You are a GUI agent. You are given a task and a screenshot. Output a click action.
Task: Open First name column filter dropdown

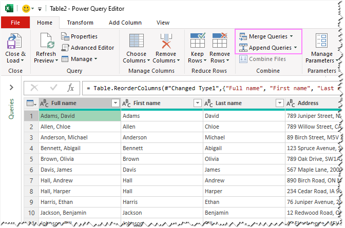pos(197,103)
